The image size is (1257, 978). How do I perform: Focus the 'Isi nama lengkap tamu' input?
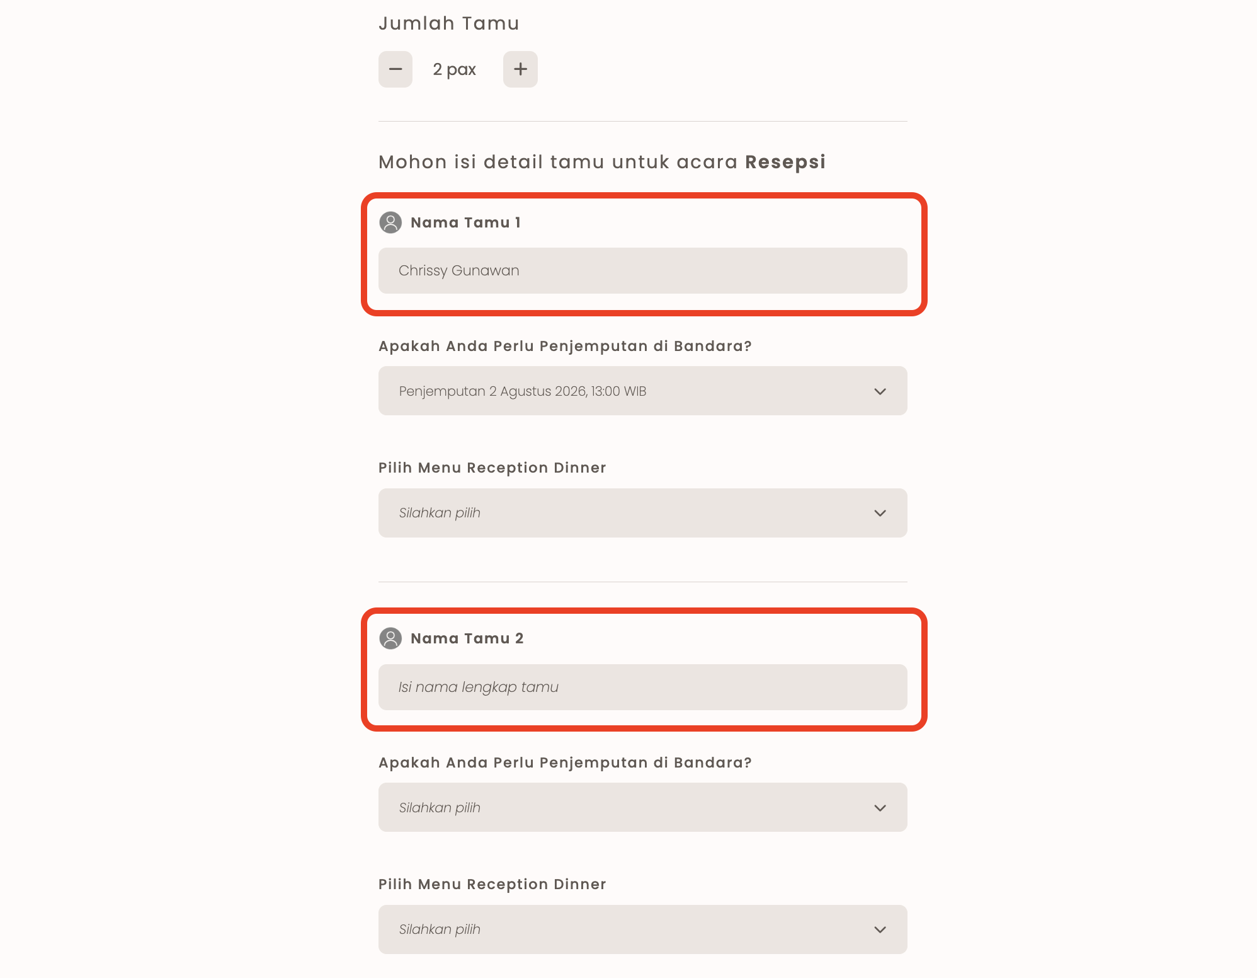coord(642,687)
